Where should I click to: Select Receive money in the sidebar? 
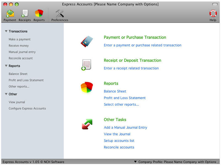19,45
